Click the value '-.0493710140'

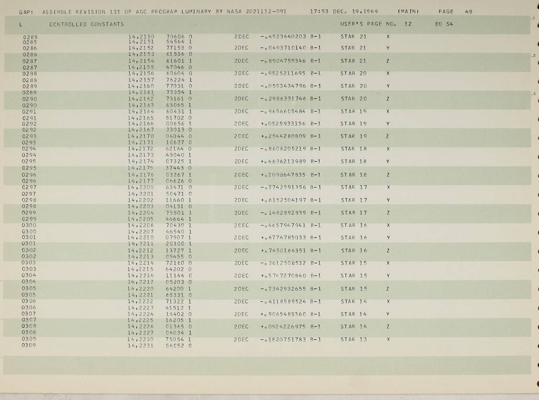283,48
